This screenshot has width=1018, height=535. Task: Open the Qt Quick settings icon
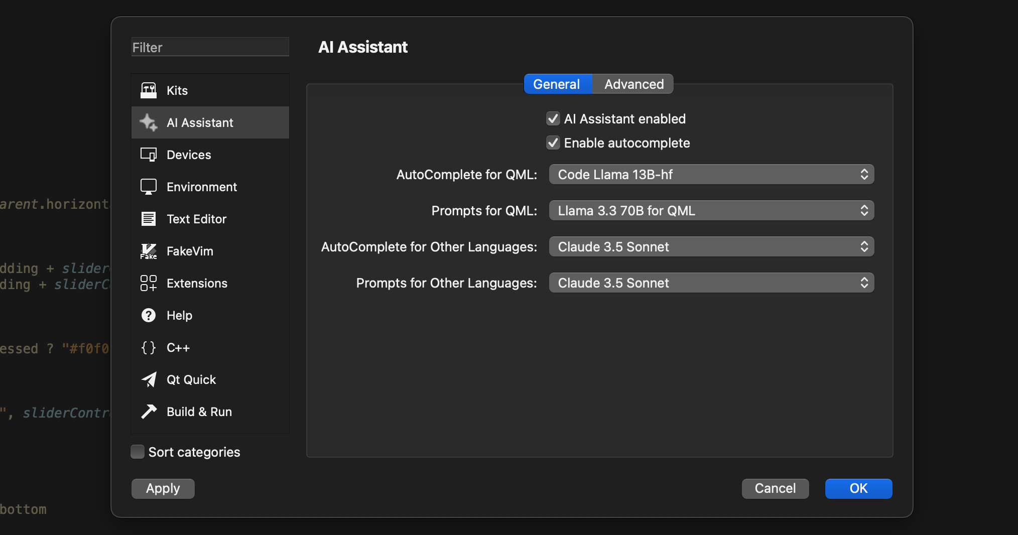(x=149, y=379)
